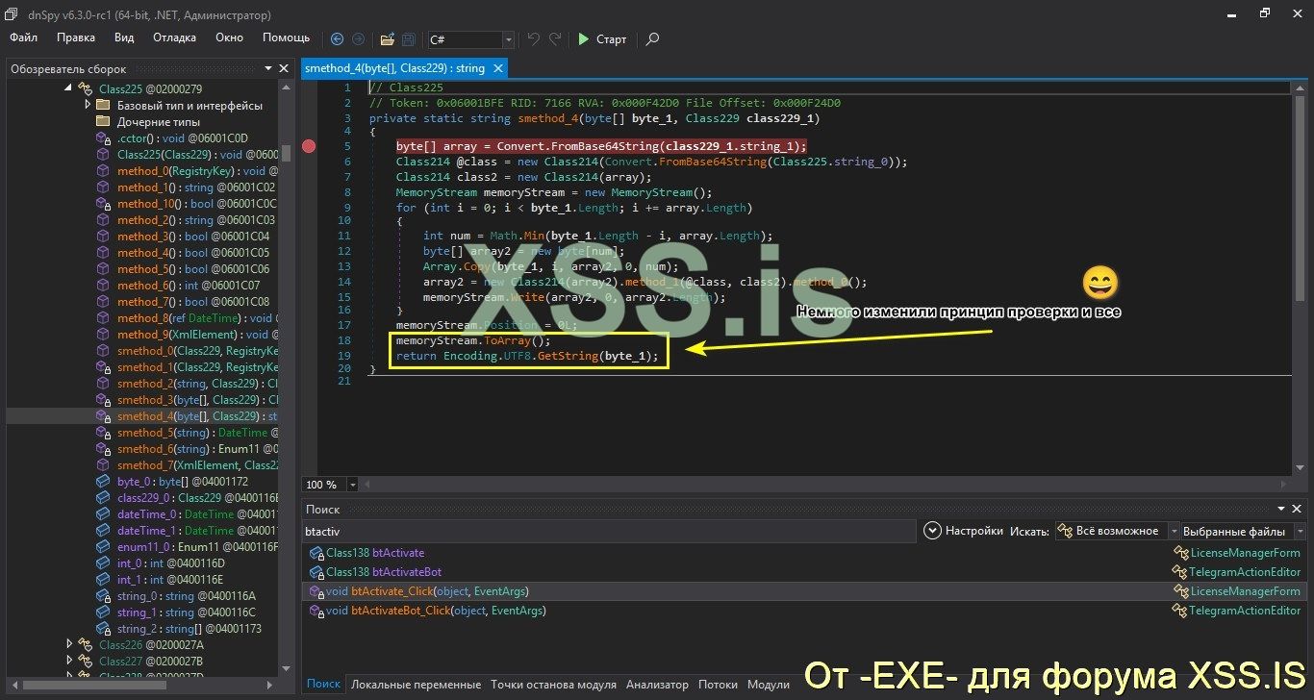Expand the Class226 tree node

(69, 645)
